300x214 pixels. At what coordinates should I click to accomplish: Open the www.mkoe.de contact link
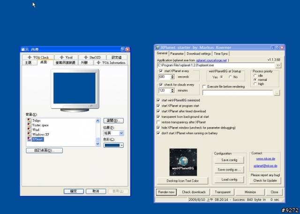pyautogui.click(x=266, y=159)
